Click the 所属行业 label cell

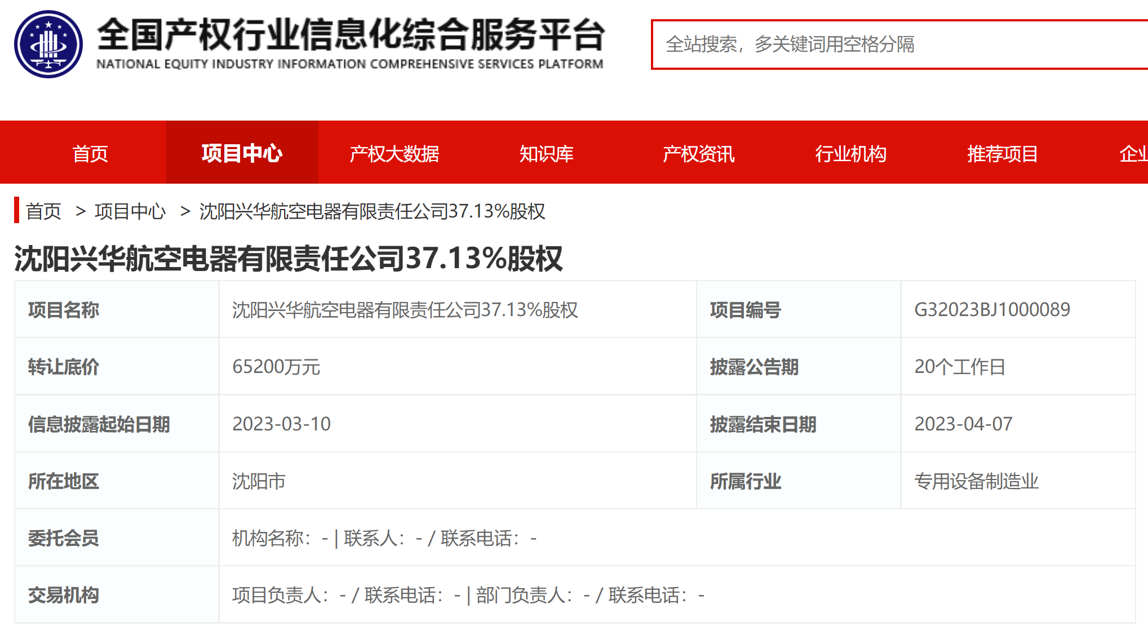(x=799, y=481)
